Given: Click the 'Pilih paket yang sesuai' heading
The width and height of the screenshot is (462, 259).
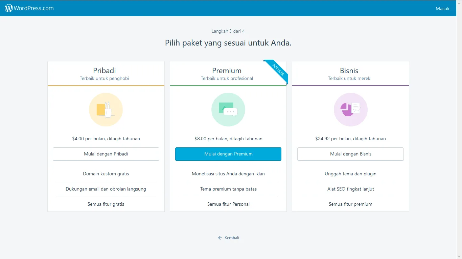Looking at the screenshot, I should (x=228, y=43).
